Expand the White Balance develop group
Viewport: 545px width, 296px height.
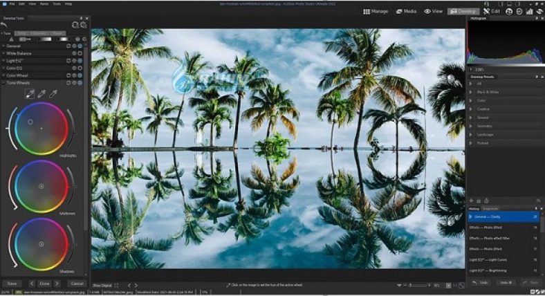(x=4, y=53)
